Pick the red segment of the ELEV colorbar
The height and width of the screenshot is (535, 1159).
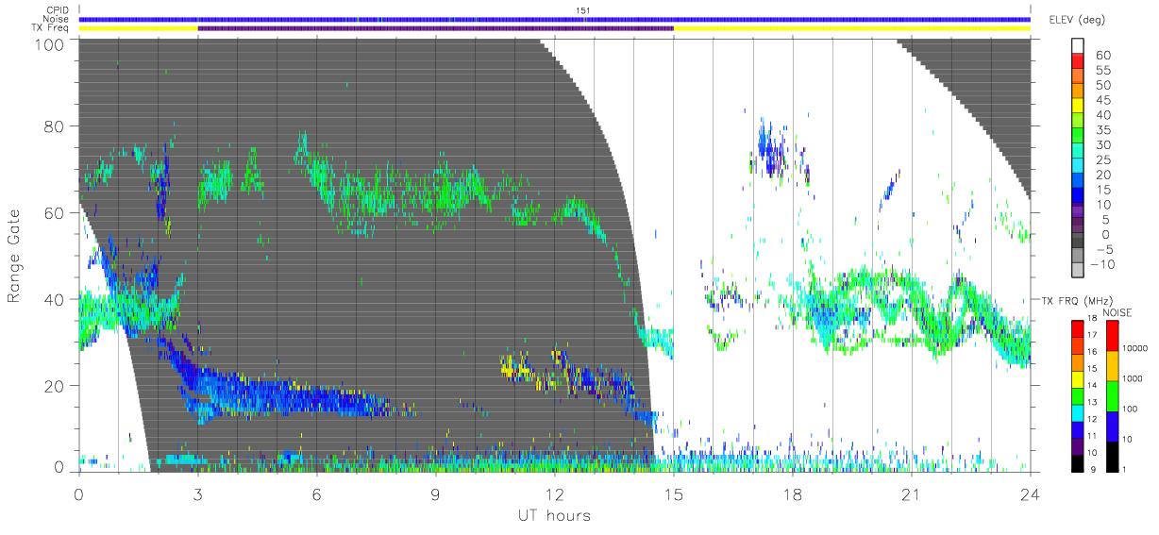pyautogui.click(x=1079, y=62)
